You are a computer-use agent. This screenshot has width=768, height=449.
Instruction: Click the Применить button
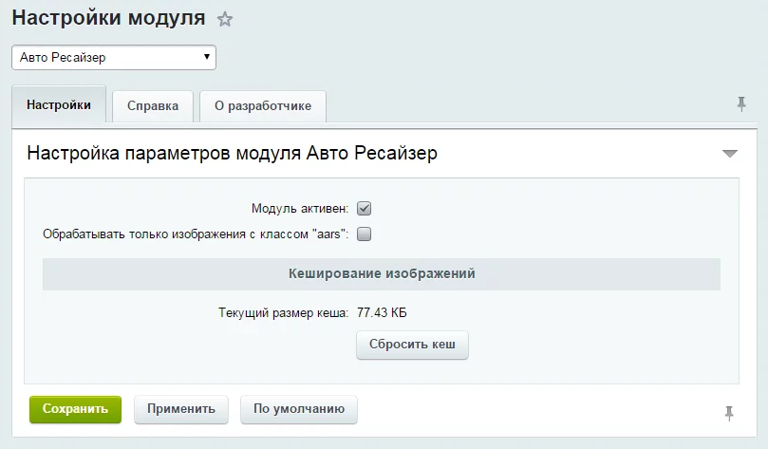pos(181,409)
